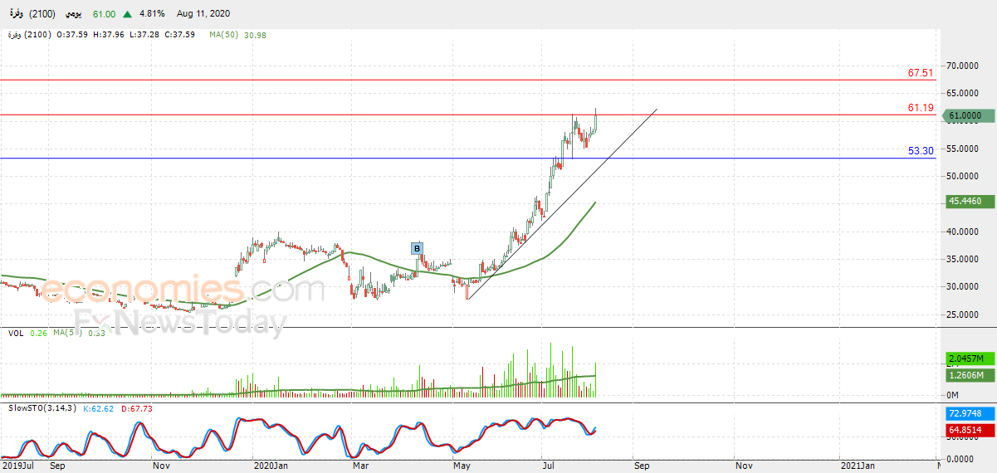Click the H:37.96 high value

[x=109, y=35]
